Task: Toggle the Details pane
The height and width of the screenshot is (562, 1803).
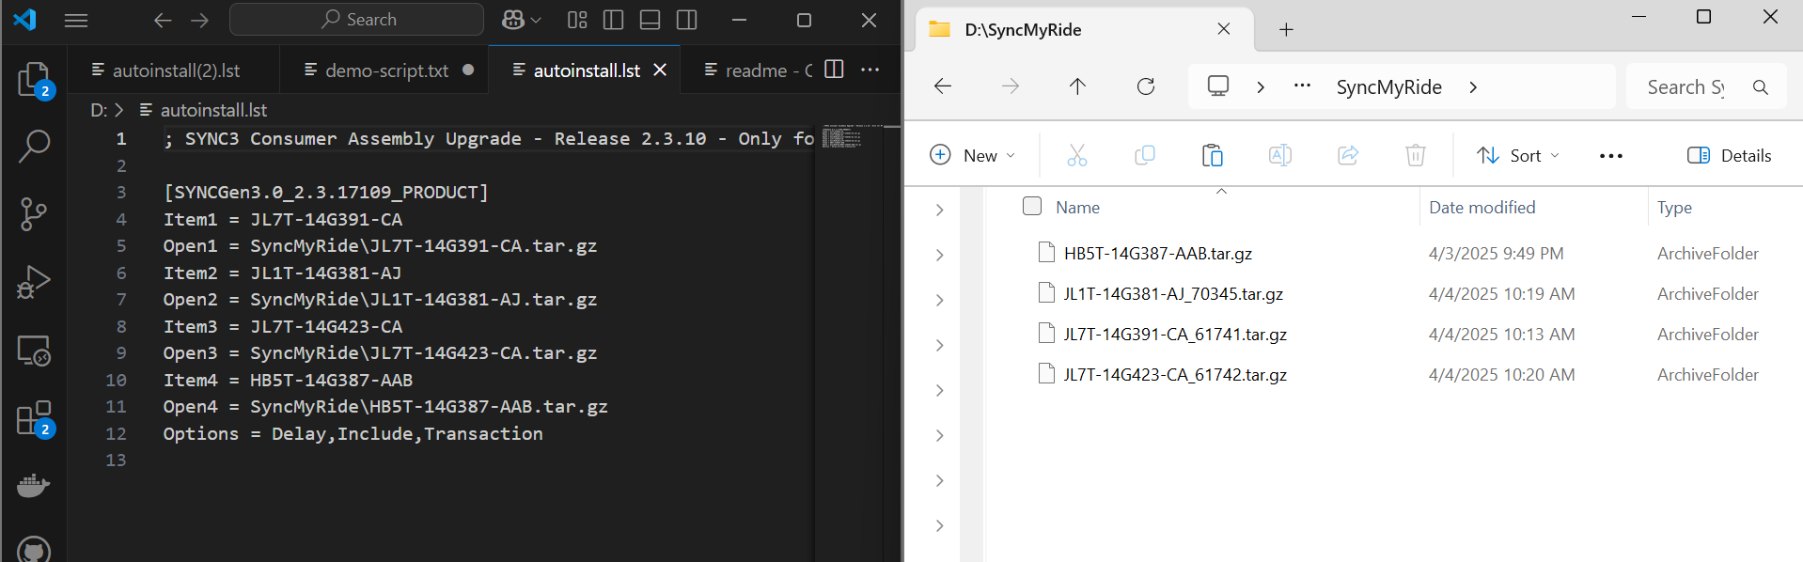Action: [1730, 155]
